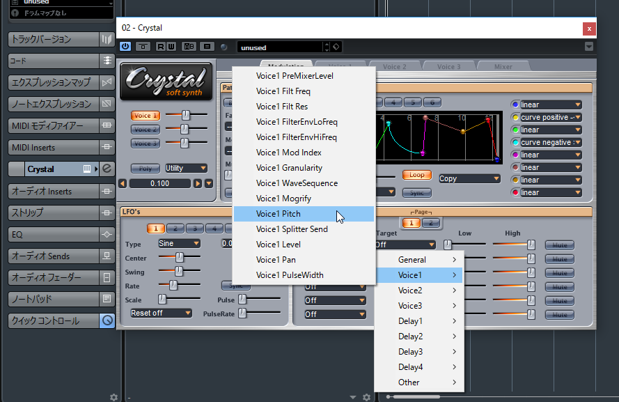Open the unused preset name field
619x402 pixels.
tap(279, 47)
